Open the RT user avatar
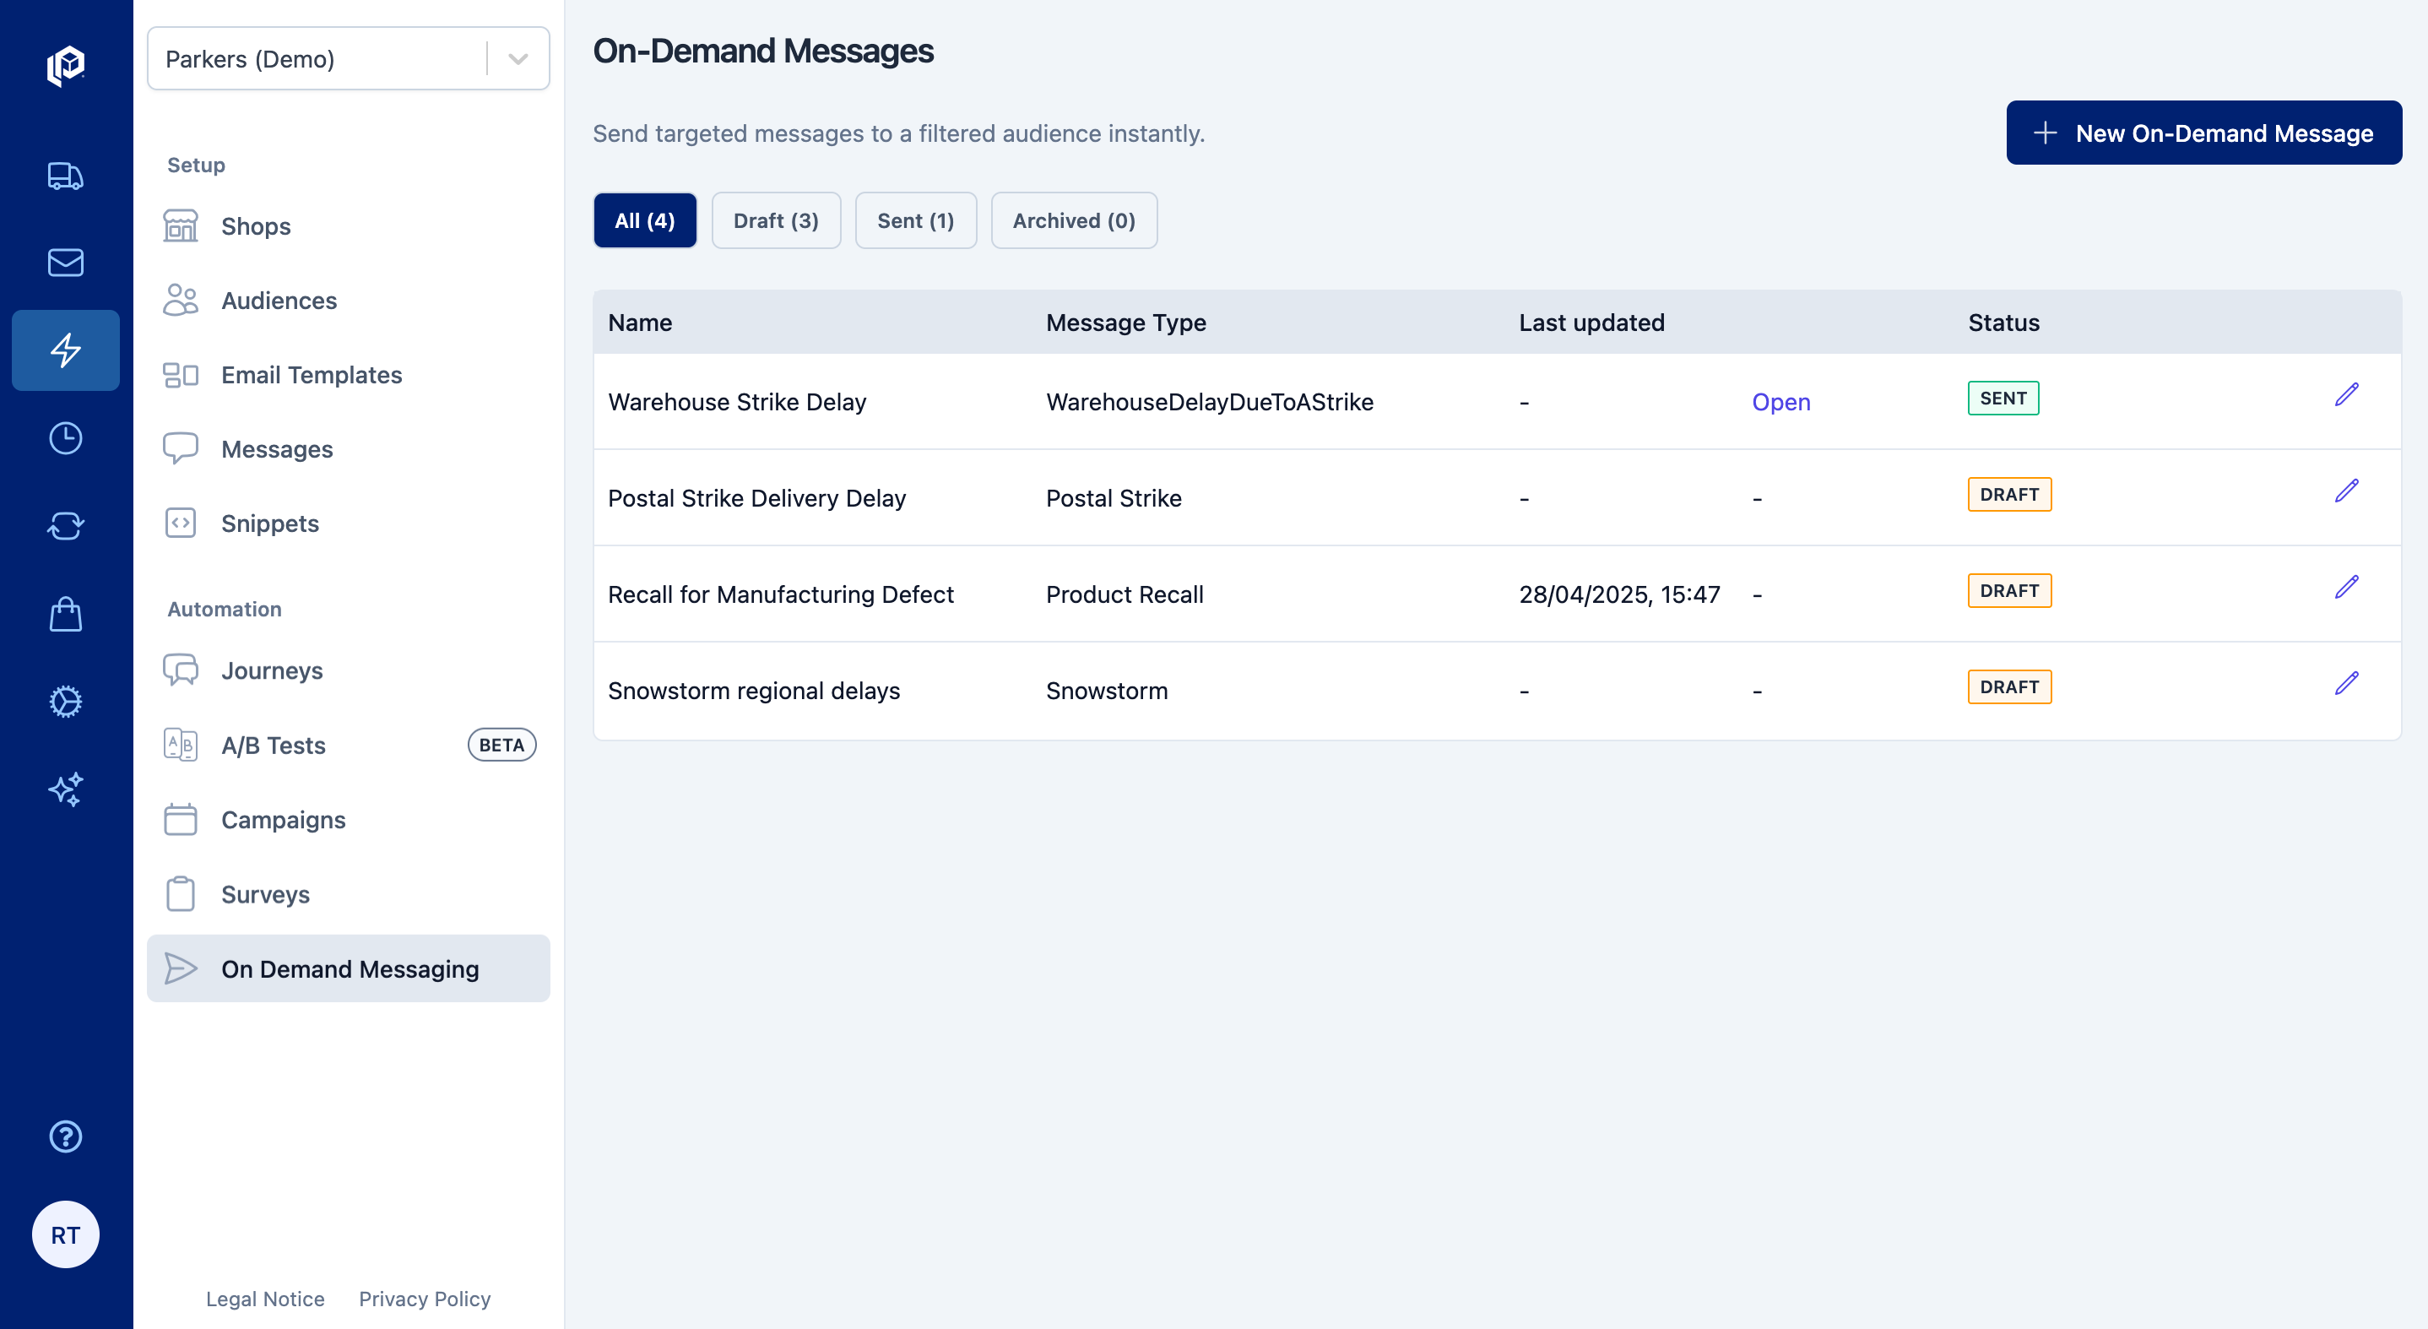Viewport: 2428px width, 1329px height. (65, 1234)
